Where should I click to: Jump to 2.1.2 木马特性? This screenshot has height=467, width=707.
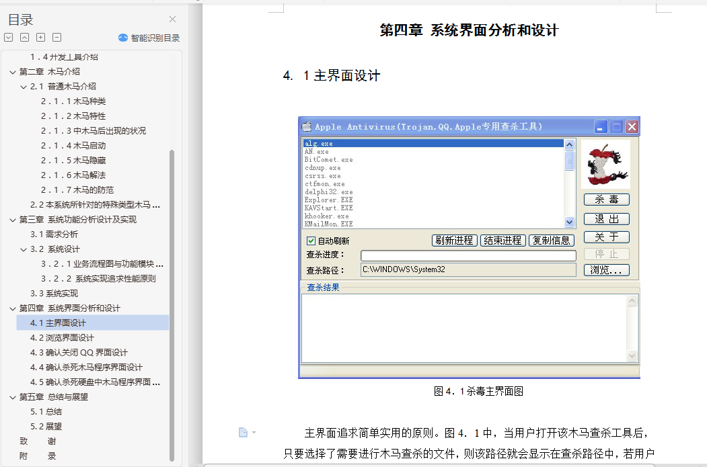73,116
